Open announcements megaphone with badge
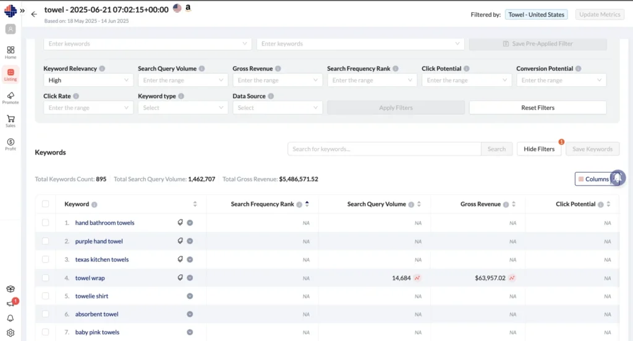The height and width of the screenshot is (341, 633). coord(11,303)
